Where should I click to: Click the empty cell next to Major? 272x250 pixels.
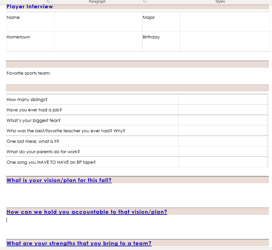pyautogui.click(x=225, y=22)
